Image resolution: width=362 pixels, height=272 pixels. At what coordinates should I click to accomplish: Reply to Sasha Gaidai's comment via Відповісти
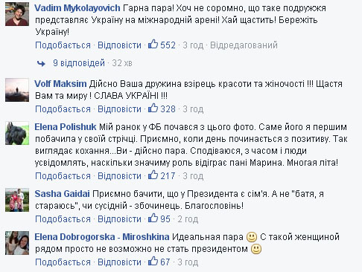tap(119, 219)
